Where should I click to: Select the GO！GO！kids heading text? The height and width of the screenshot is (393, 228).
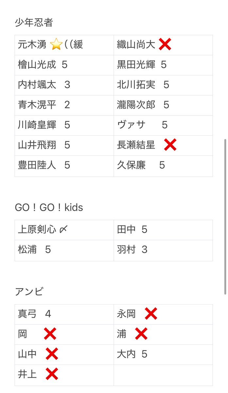coord(49,207)
